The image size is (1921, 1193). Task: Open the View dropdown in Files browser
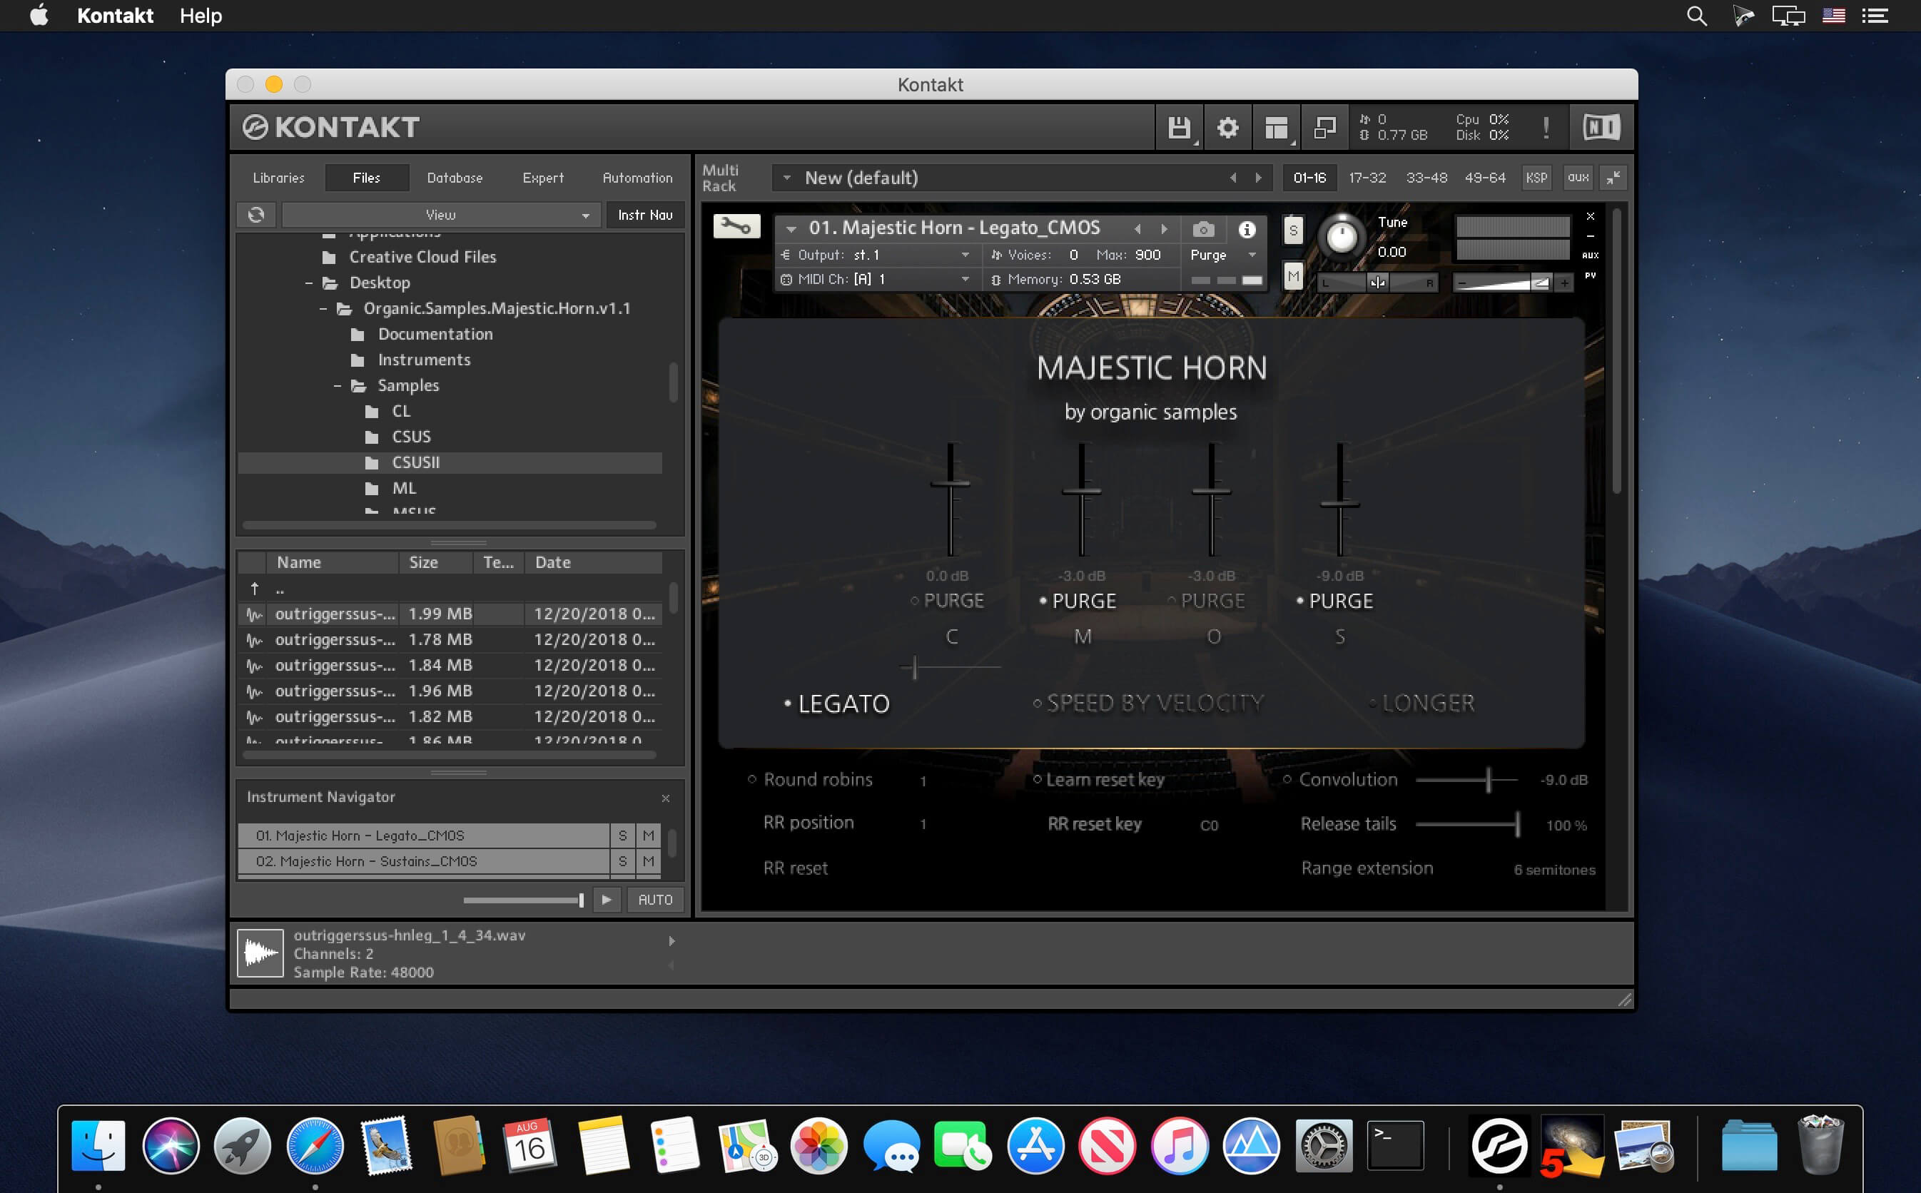pyautogui.click(x=441, y=215)
